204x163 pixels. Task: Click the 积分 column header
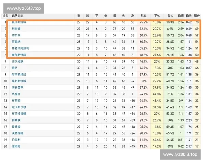tap(197, 16)
